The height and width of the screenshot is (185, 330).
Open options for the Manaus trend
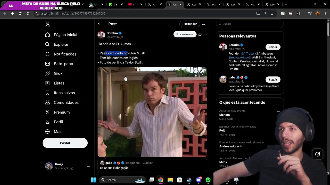278,111
